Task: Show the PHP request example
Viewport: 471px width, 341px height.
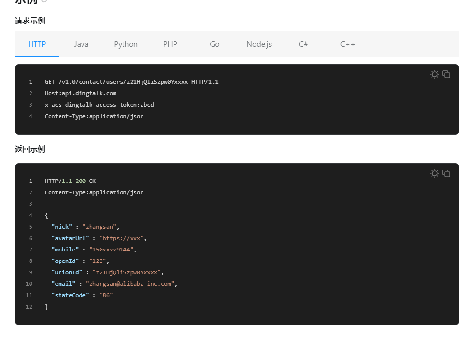Action: (x=170, y=44)
